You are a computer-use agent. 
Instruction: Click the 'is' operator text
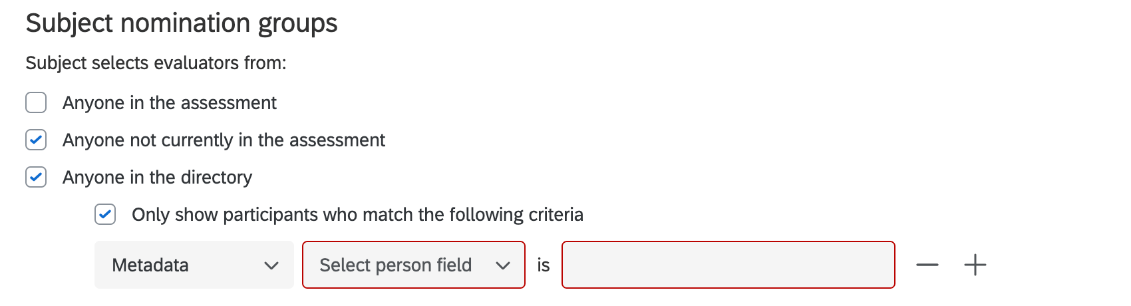click(544, 265)
